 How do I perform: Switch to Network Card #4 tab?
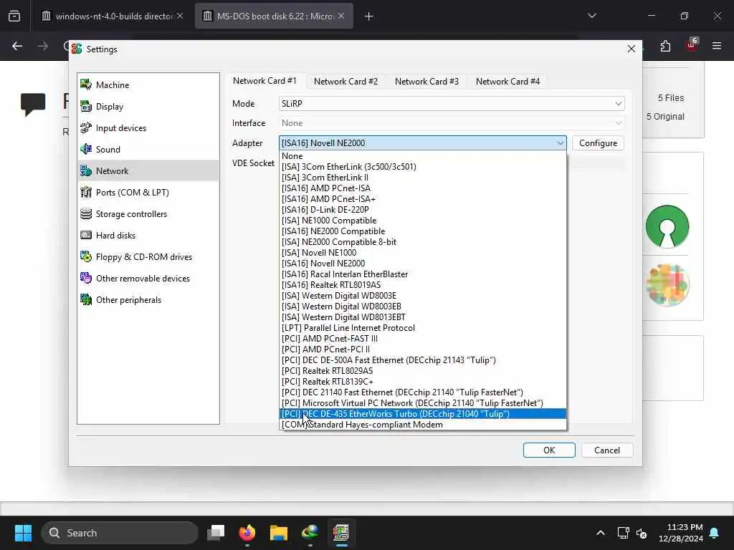[507, 82]
